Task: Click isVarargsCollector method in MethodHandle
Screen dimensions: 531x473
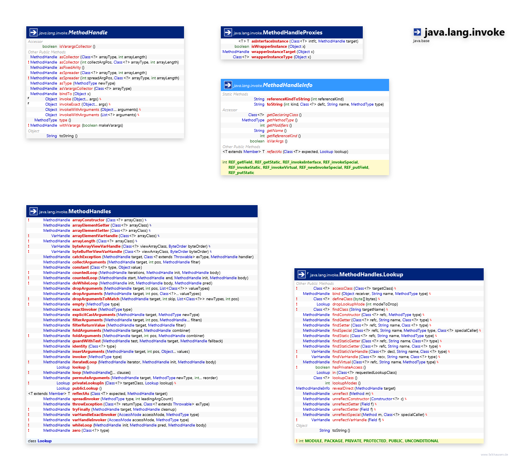Action: point(76,47)
